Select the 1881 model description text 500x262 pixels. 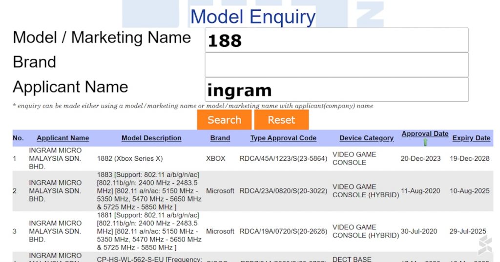(149, 231)
